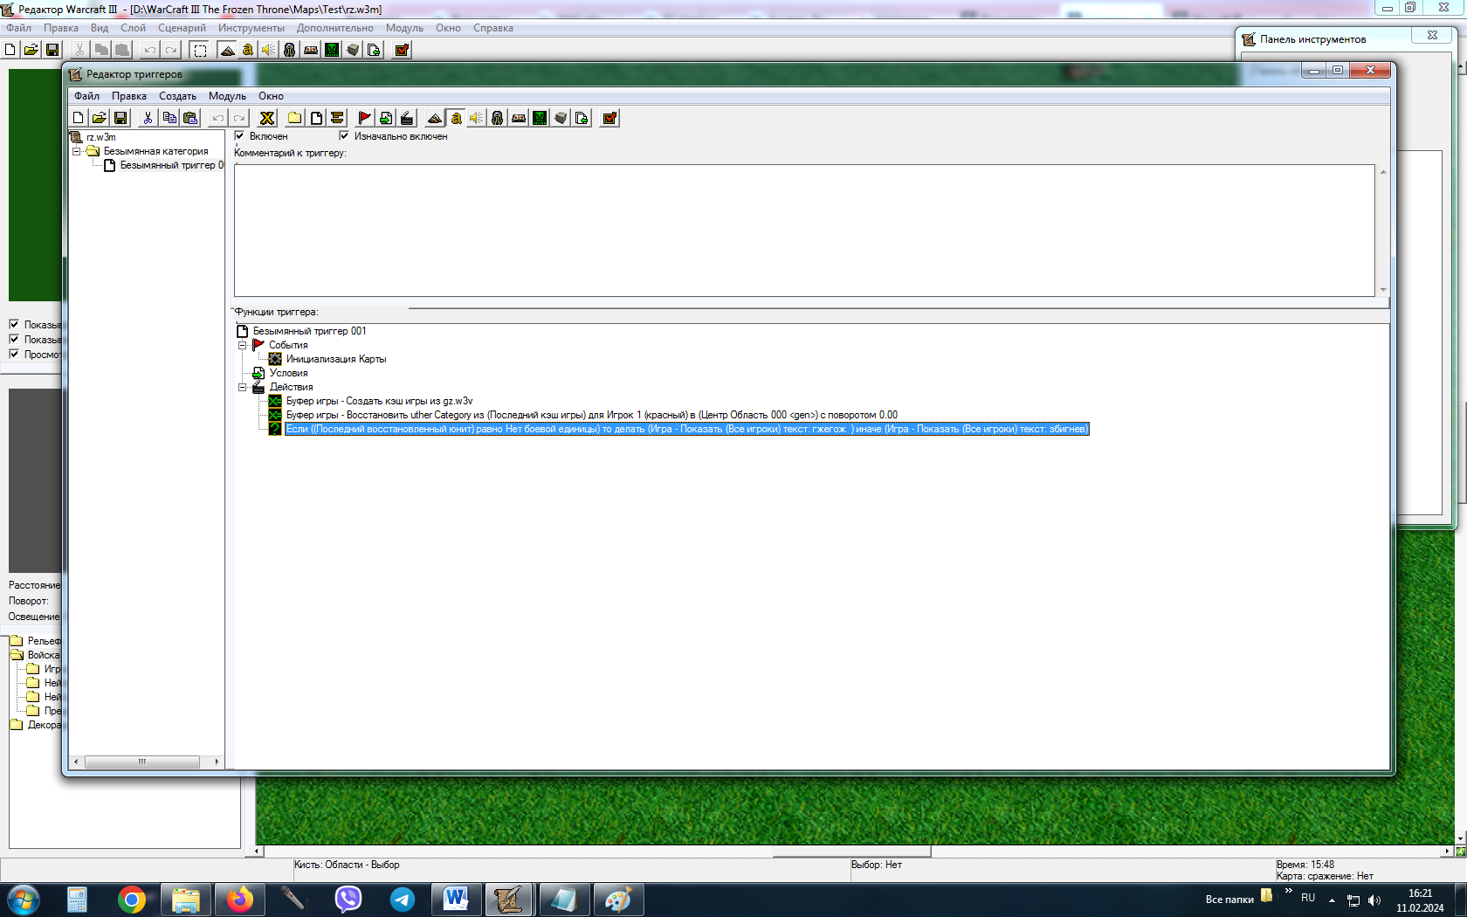Screen dimensions: 1467x917
Task: Select action Восстановить uther Category
Action: 592,415
